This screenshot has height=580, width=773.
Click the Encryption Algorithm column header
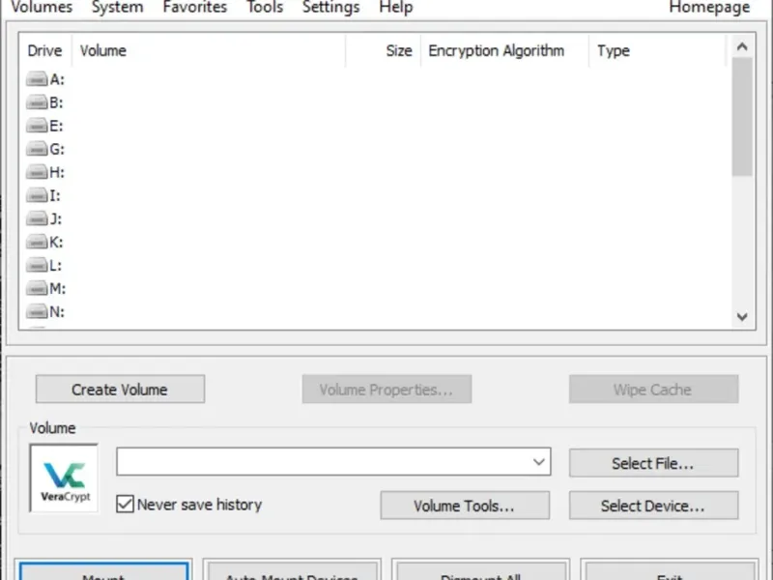504,50
